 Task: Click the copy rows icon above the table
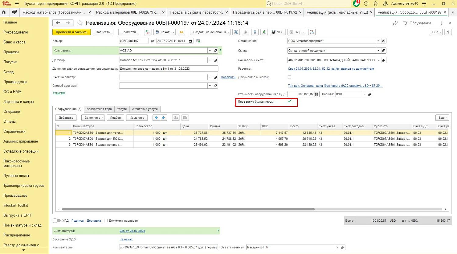[x=175, y=118]
